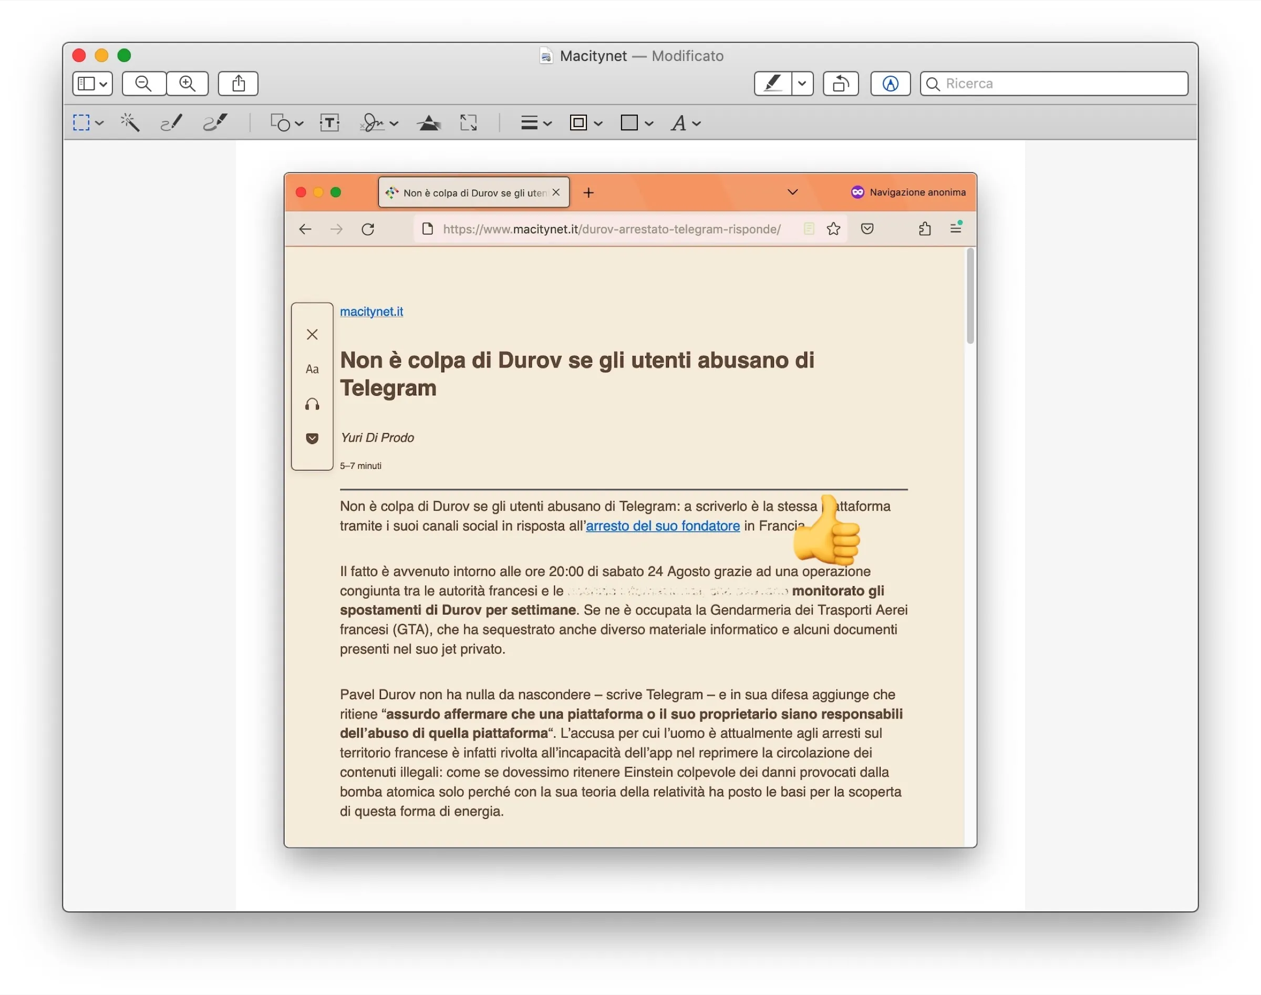Screen dimensions: 1261x995
Task: Toggle the Markup toolbar
Action: (x=890, y=83)
